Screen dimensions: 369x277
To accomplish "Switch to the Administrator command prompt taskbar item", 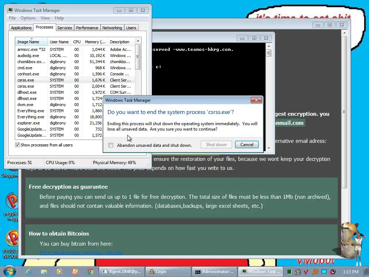I will 214,272.
